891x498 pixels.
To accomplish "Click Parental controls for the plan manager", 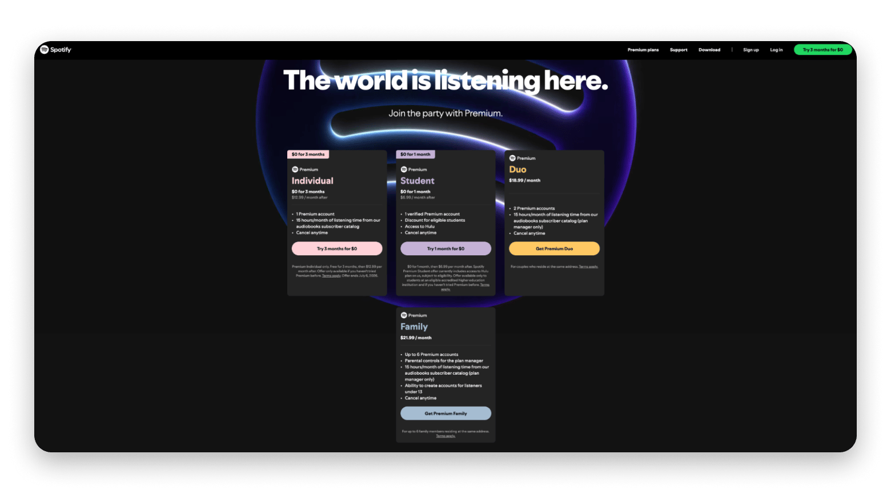I will pos(444,361).
